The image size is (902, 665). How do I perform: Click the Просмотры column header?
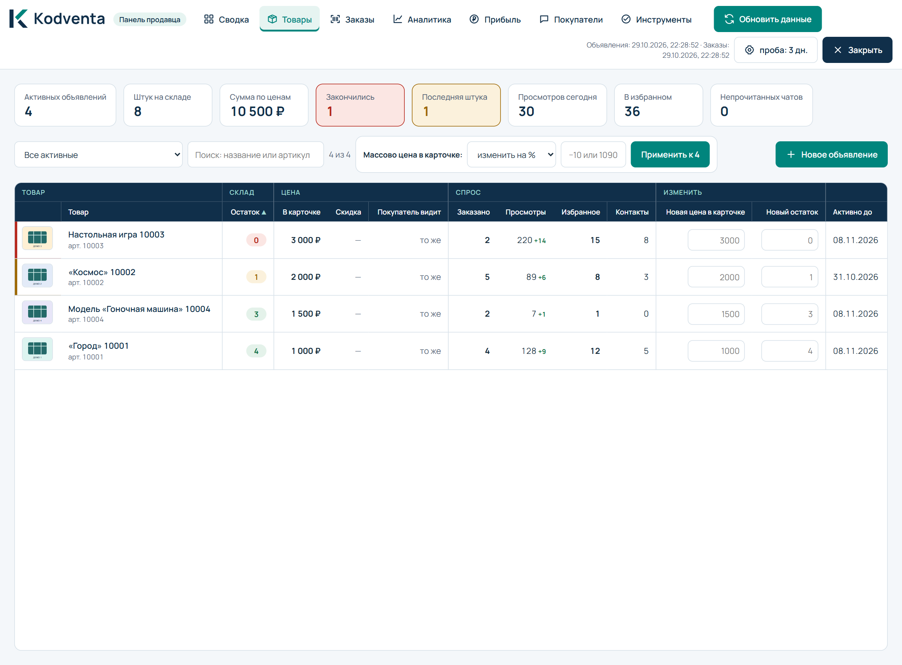(525, 212)
